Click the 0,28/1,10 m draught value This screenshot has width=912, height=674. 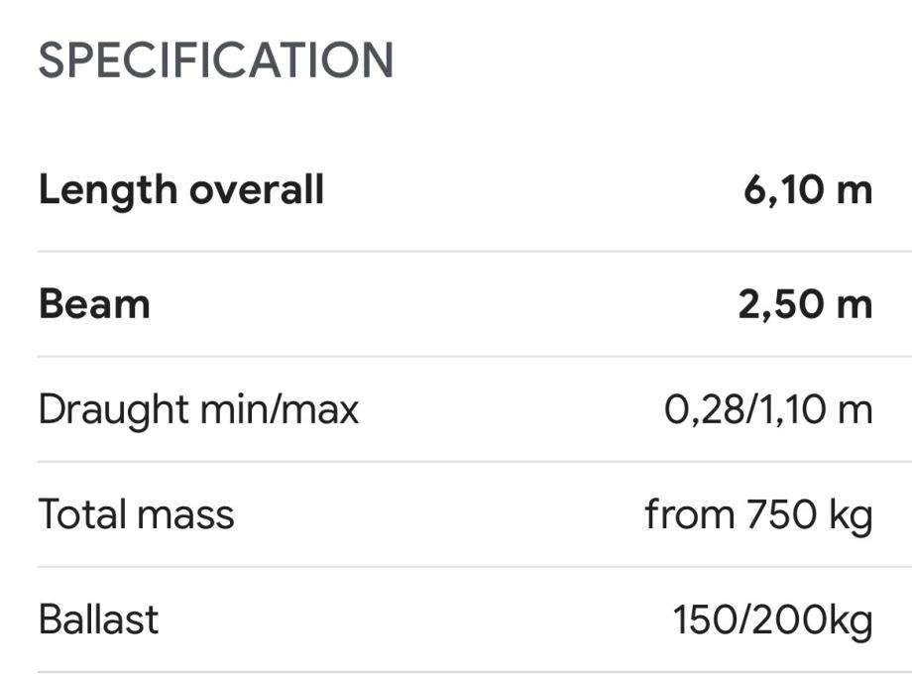click(x=768, y=408)
